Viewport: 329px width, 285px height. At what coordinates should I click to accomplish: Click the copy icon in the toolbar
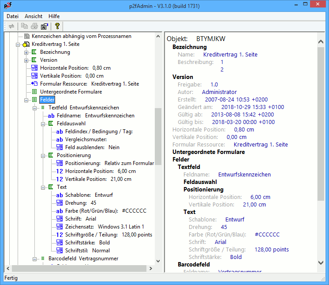(25, 26)
